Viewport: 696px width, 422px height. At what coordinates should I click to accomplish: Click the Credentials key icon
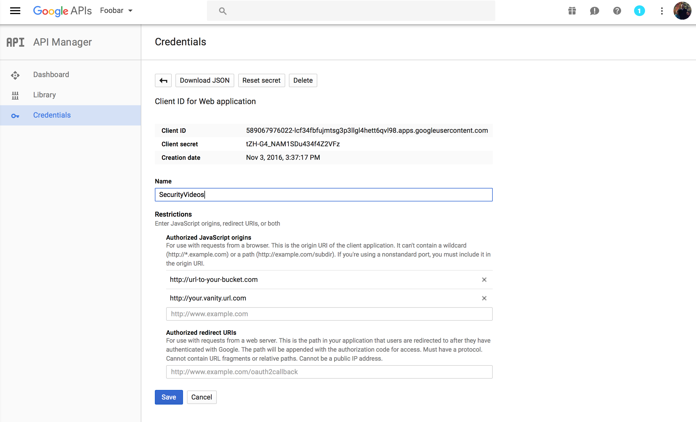pos(15,115)
